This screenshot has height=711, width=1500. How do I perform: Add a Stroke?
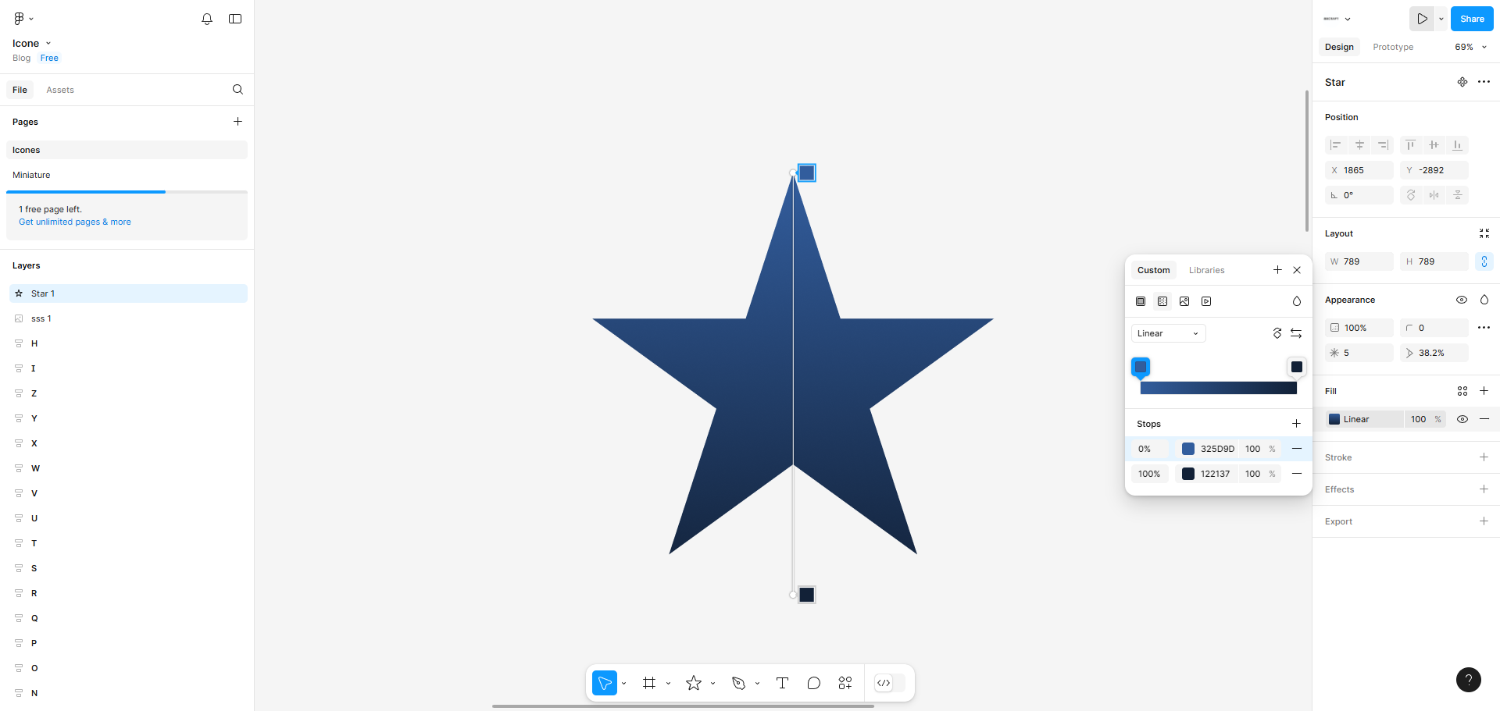(x=1484, y=457)
